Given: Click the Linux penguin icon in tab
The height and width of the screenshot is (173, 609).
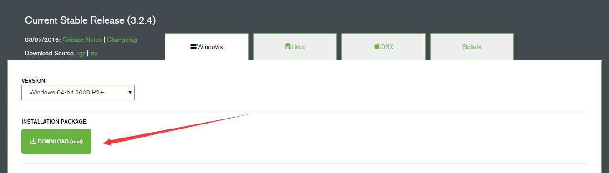Looking at the screenshot, I should point(288,47).
